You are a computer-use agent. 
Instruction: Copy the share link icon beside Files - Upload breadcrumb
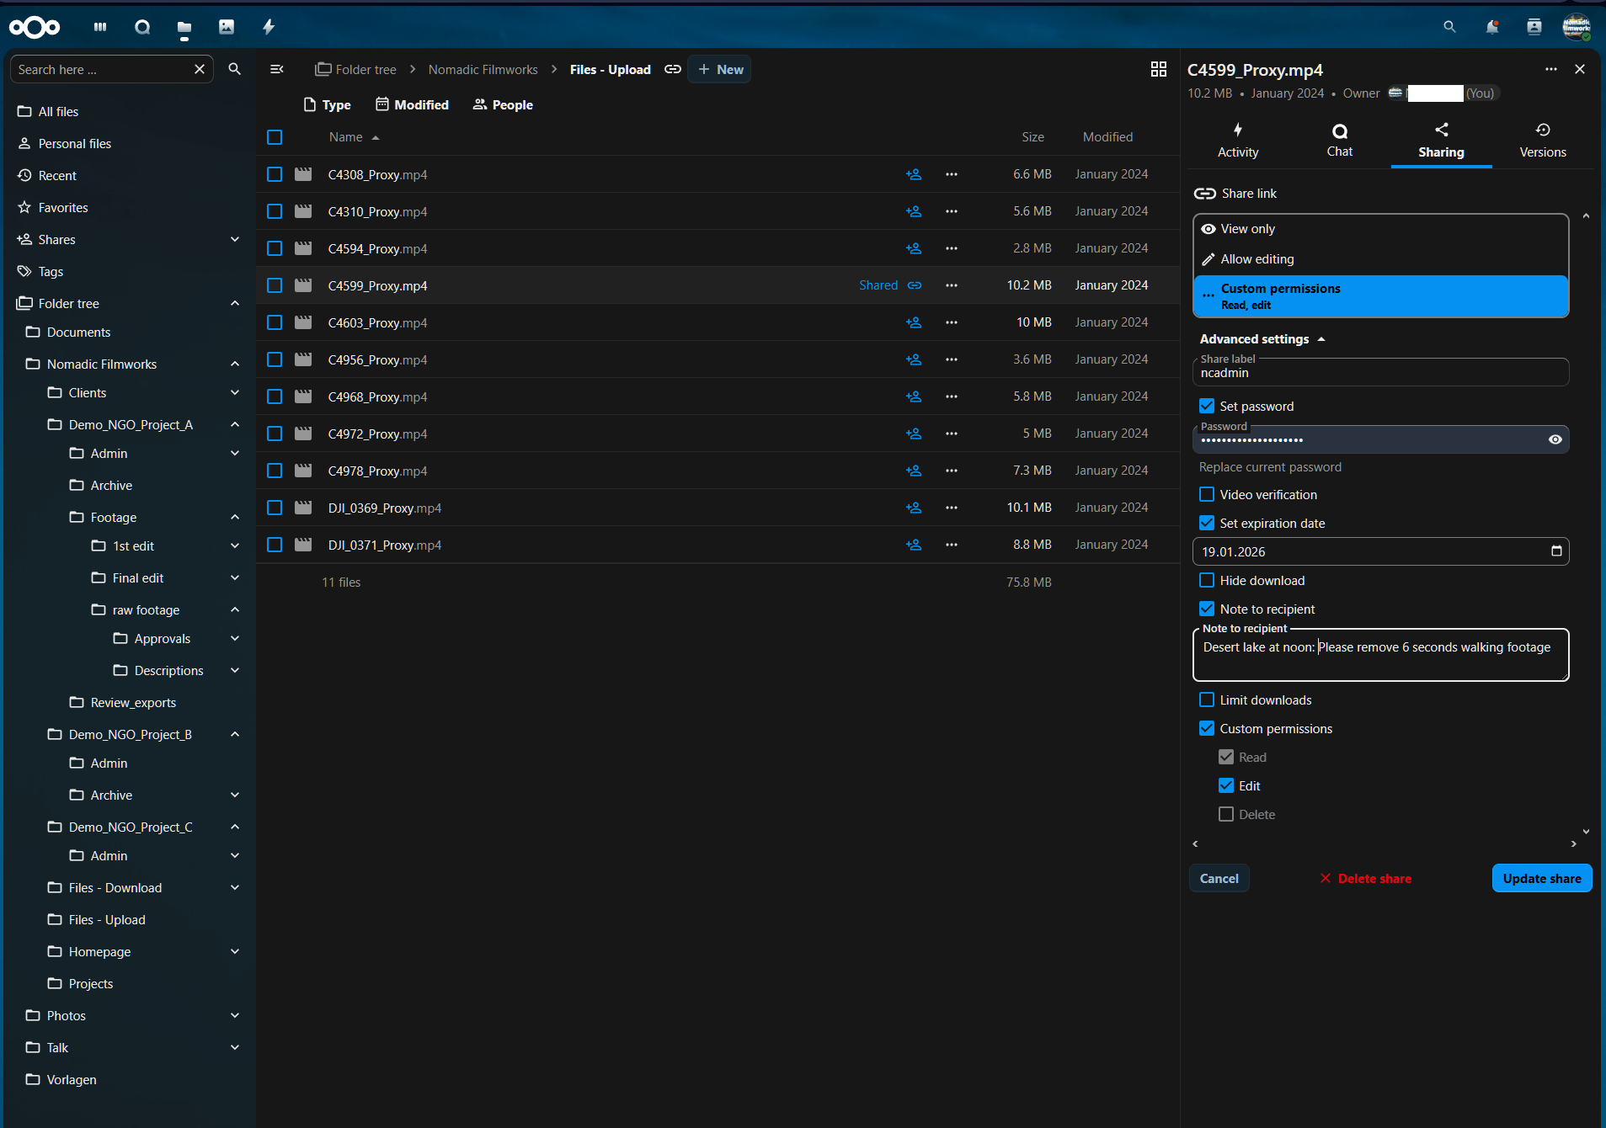tap(672, 69)
